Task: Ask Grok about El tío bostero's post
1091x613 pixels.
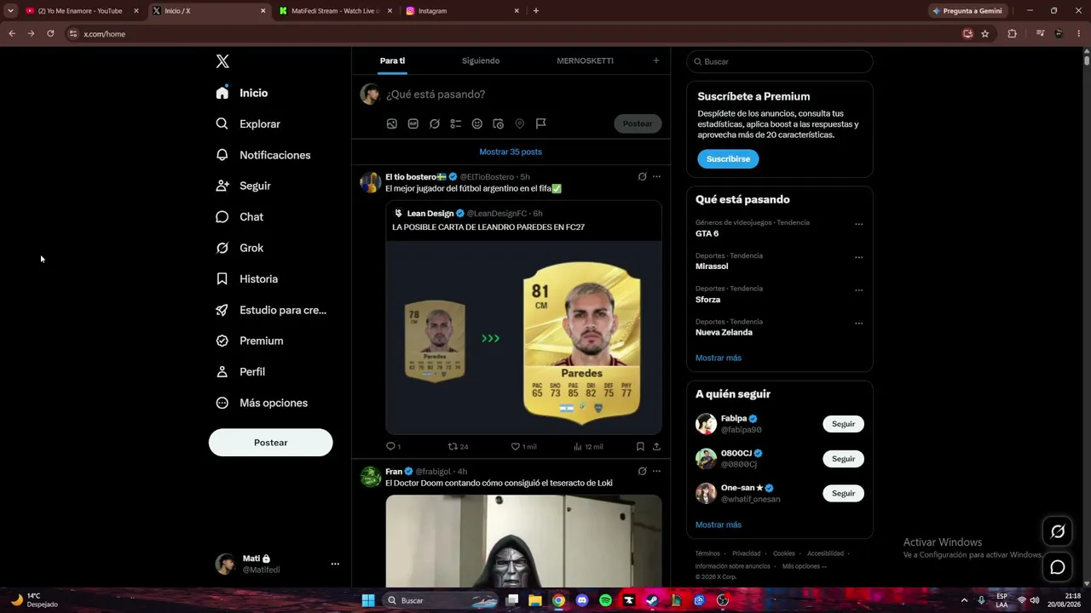Action: tap(642, 176)
